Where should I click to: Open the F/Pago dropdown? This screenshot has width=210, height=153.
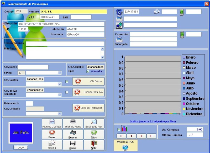tap(60, 73)
